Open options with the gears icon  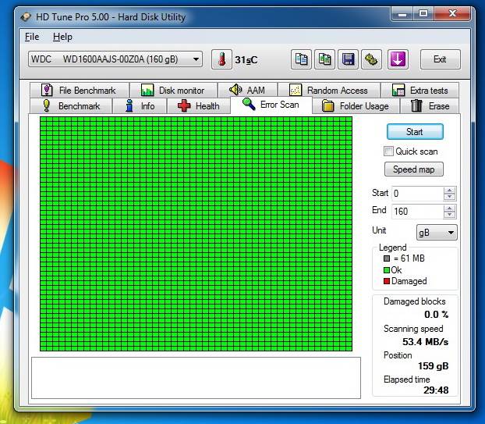(x=371, y=59)
